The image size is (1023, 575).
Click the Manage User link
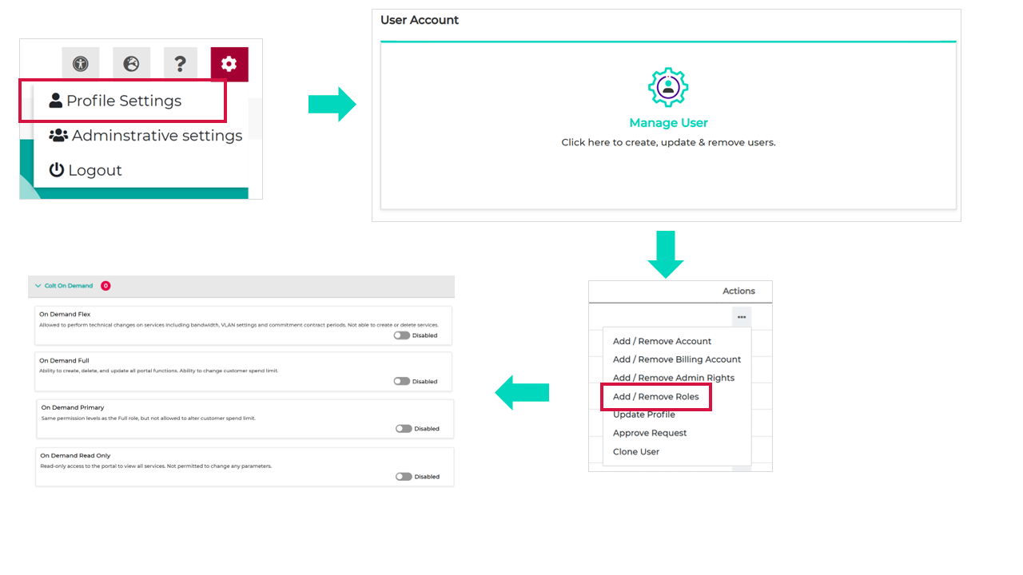tap(668, 123)
